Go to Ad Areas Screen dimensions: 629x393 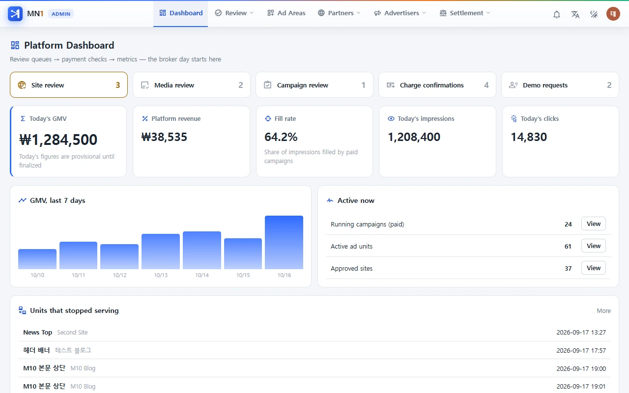(286, 13)
